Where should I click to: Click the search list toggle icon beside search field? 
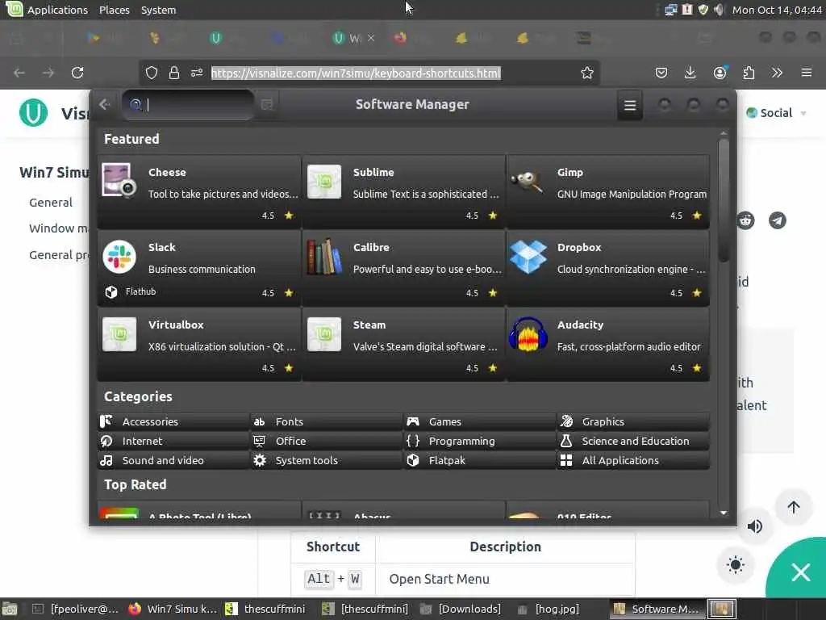pyautogui.click(x=267, y=105)
